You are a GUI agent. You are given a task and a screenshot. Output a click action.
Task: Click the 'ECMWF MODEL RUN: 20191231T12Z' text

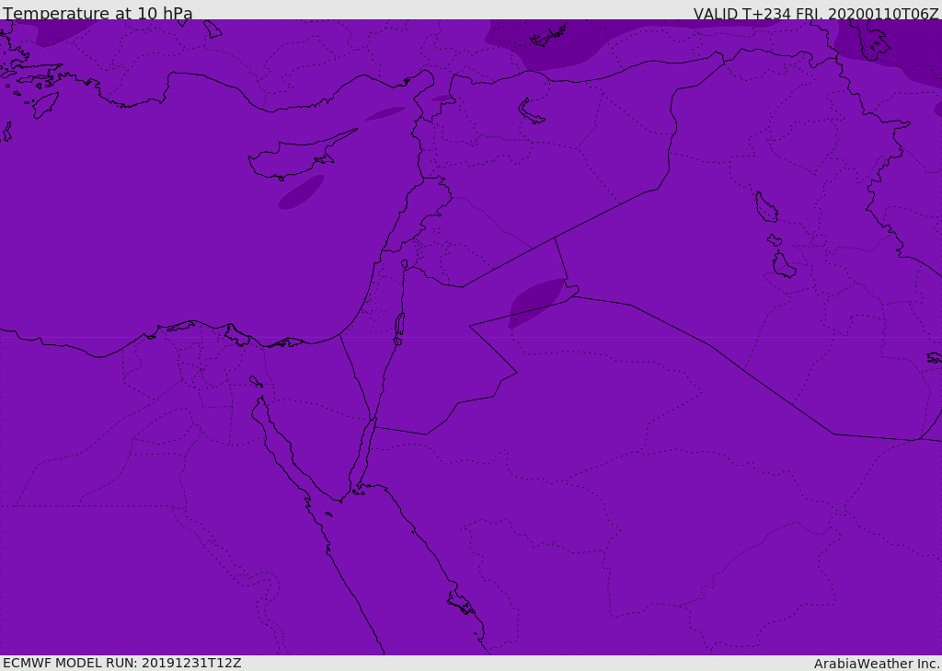tap(122, 664)
